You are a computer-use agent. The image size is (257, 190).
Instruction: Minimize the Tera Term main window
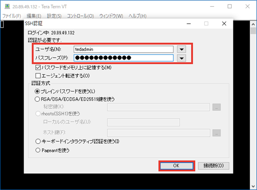212,6
